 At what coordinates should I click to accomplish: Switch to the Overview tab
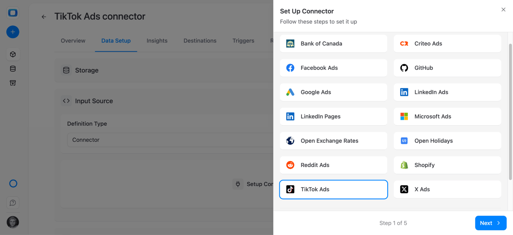(x=73, y=41)
